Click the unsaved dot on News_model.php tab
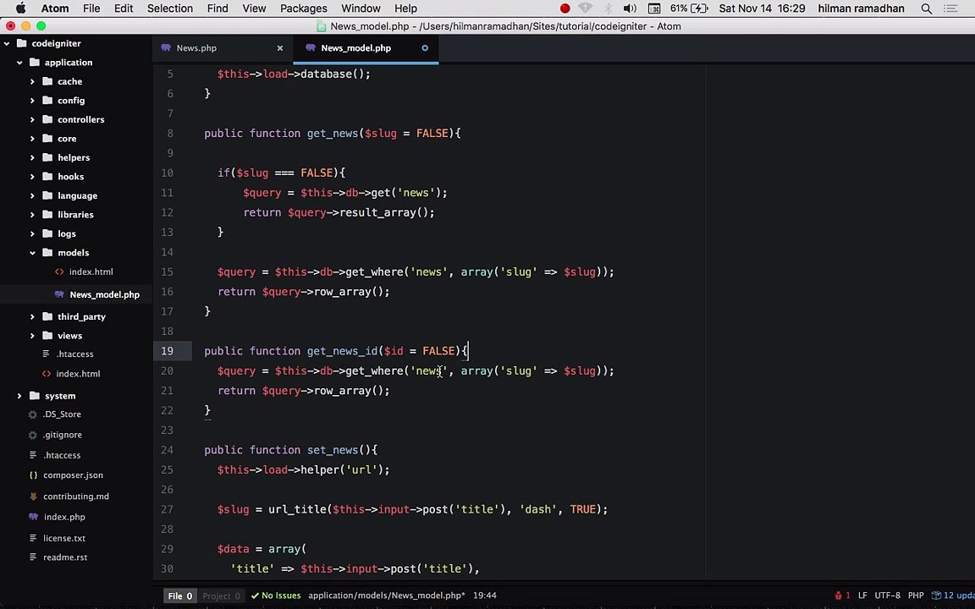This screenshot has height=609, width=975. click(x=425, y=48)
